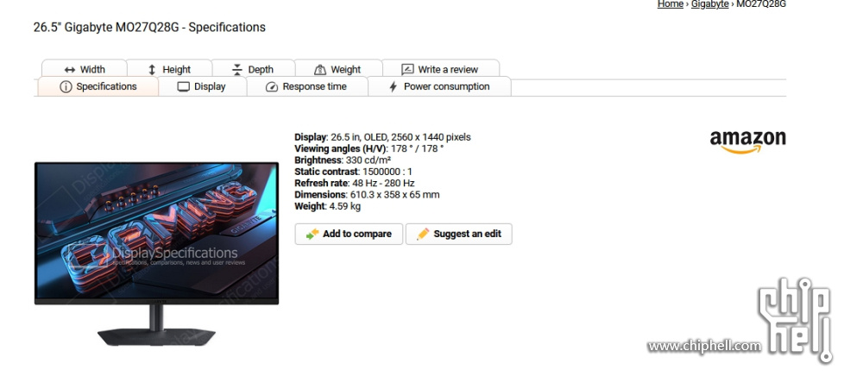
Task: Click the Gigabyte monitor product image
Action: tap(157, 254)
